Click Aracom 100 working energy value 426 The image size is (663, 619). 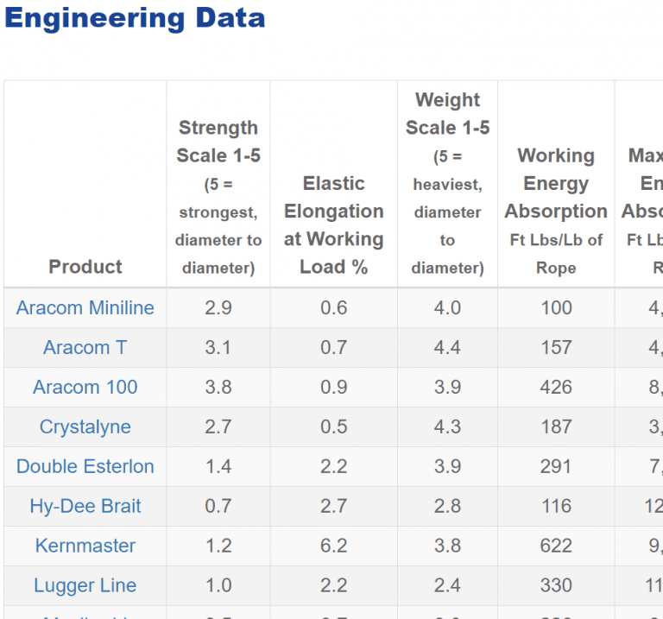pyautogui.click(x=556, y=388)
